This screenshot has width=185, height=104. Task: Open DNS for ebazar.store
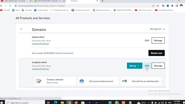coord(147,40)
